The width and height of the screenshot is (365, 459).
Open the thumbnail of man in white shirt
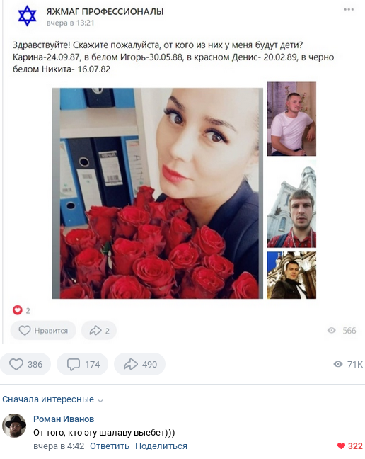291,119
